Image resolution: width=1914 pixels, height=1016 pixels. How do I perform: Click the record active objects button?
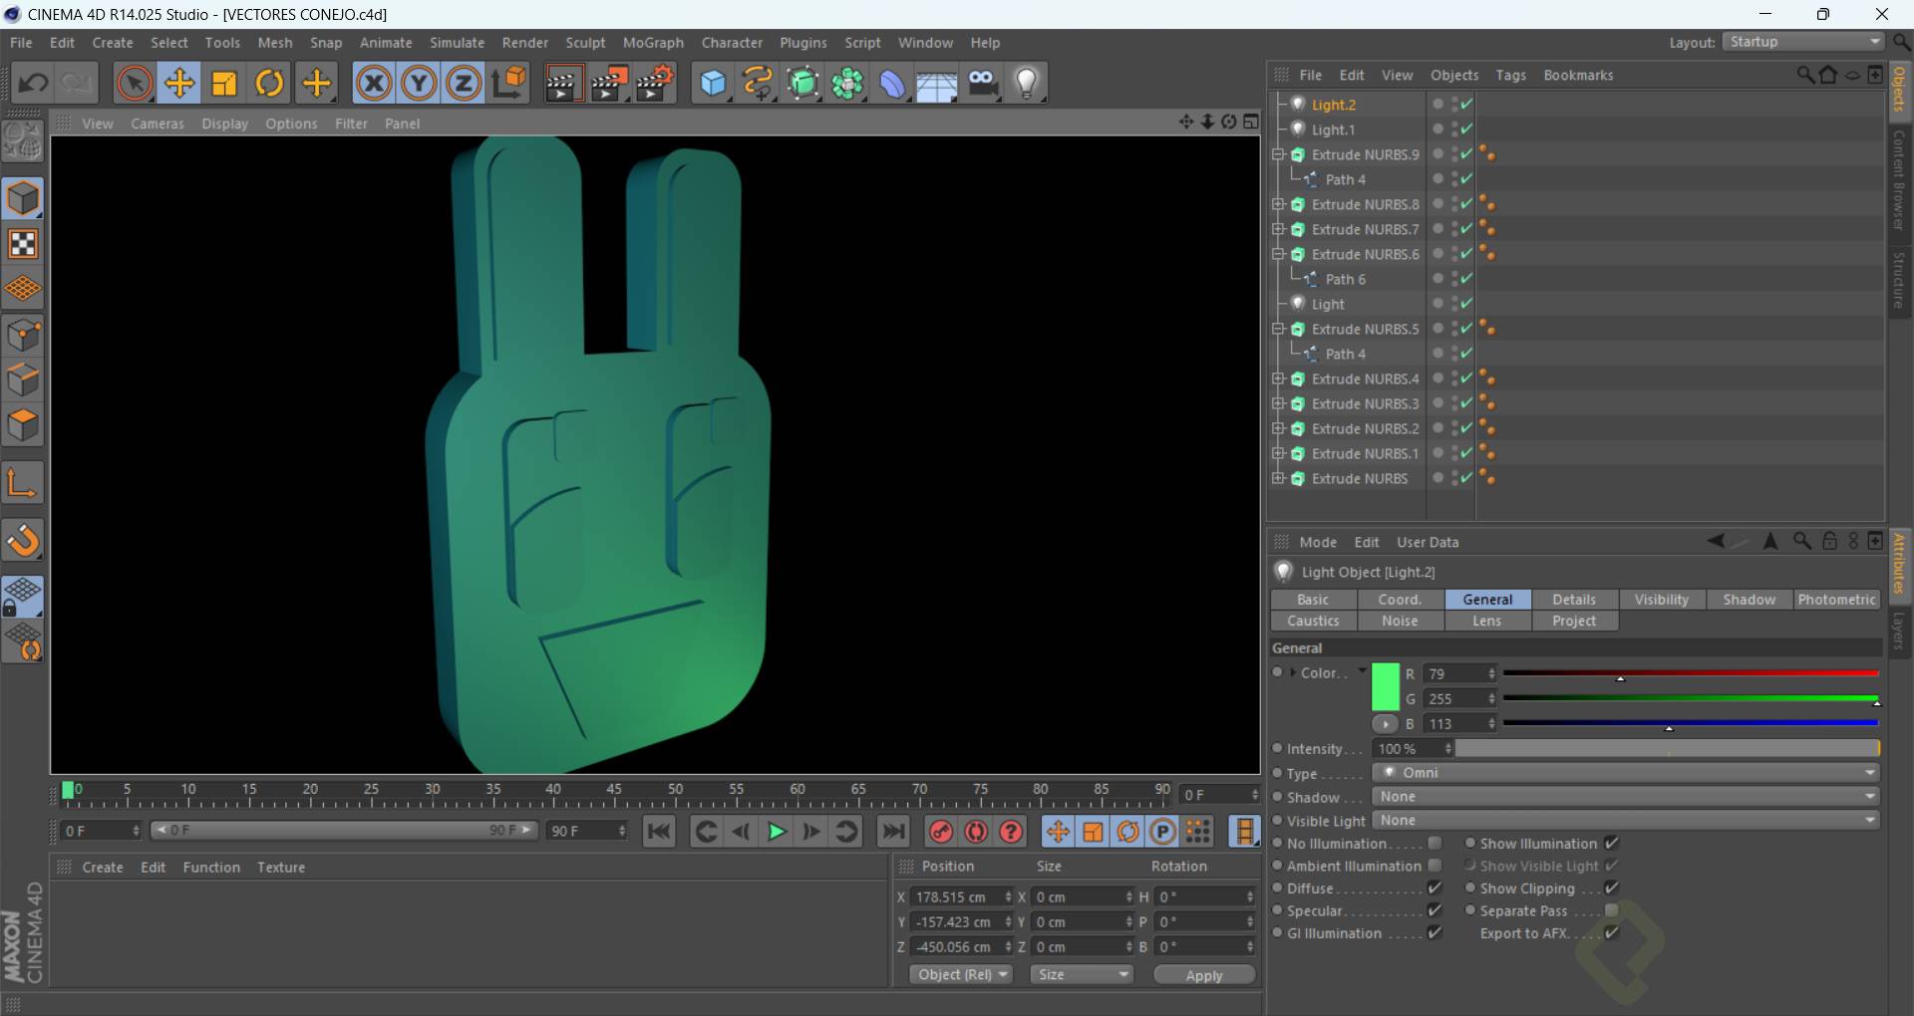(x=941, y=831)
